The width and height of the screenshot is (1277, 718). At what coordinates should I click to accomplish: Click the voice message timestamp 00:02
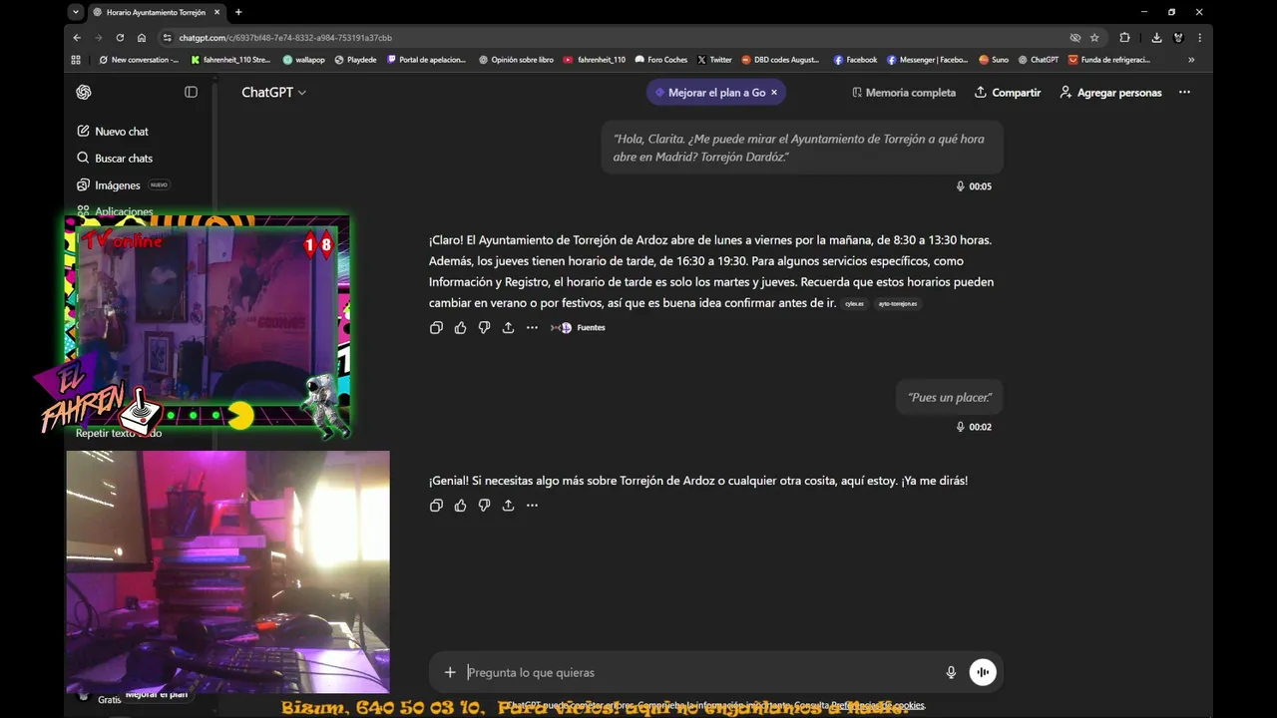tap(973, 427)
